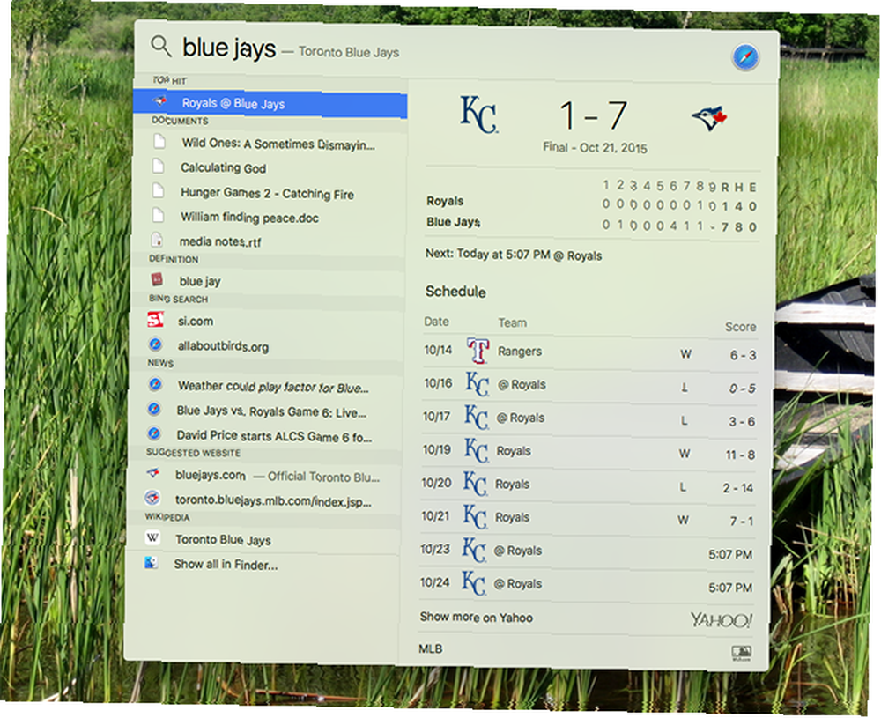Click the dictionary icon beside blue jay

click(x=157, y=278)
